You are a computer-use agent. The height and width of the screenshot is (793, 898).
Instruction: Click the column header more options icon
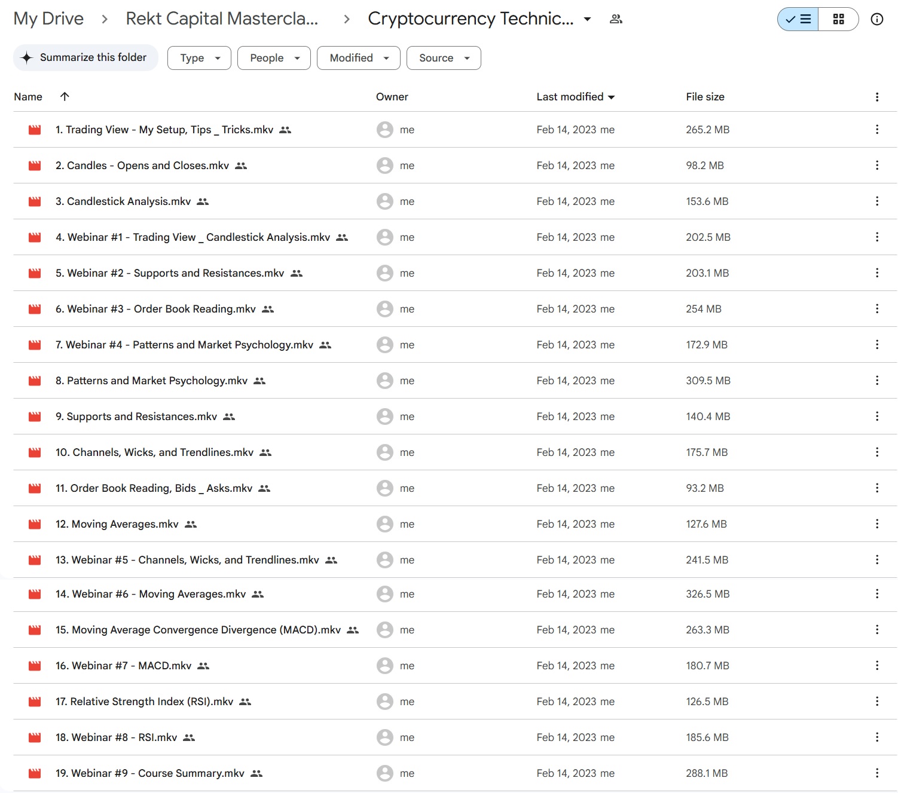876,97
